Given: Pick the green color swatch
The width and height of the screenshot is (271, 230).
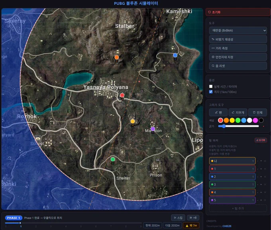Looking at the screenshot, I should [x=238, y=120].
